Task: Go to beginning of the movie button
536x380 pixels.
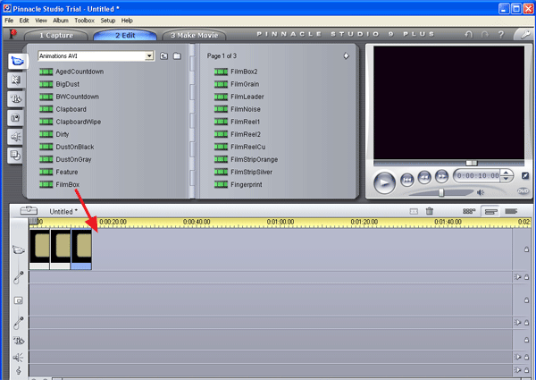Action: tap(406, 179)
